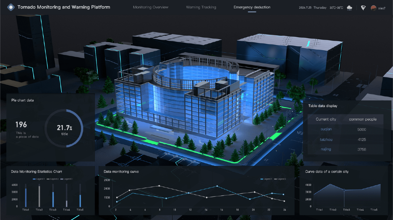Hide Legend 3 in the statistics bar chart
The width and height of the screenshot is (393, 220).
(x=66, y=179)
